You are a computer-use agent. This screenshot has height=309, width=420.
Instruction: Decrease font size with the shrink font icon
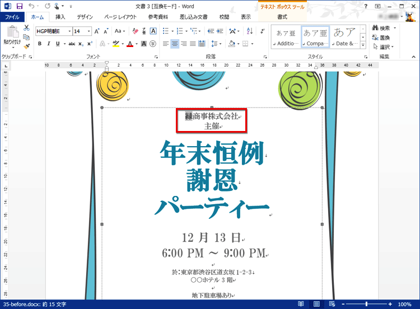coord(106,31)
